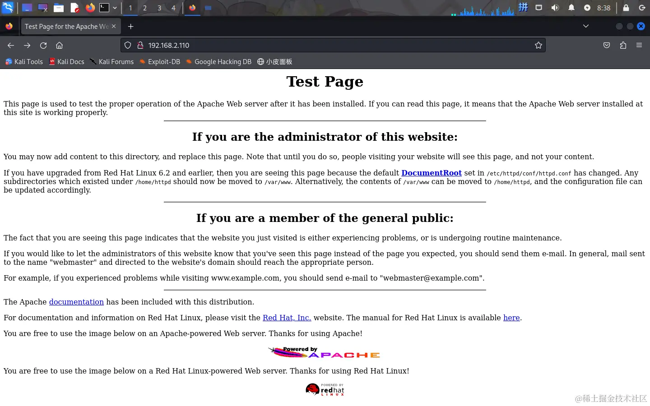Lock the screen with the padlock icon
Image resolution: width=650 pixels, height=406 pixels.
[x=626, y=8]
